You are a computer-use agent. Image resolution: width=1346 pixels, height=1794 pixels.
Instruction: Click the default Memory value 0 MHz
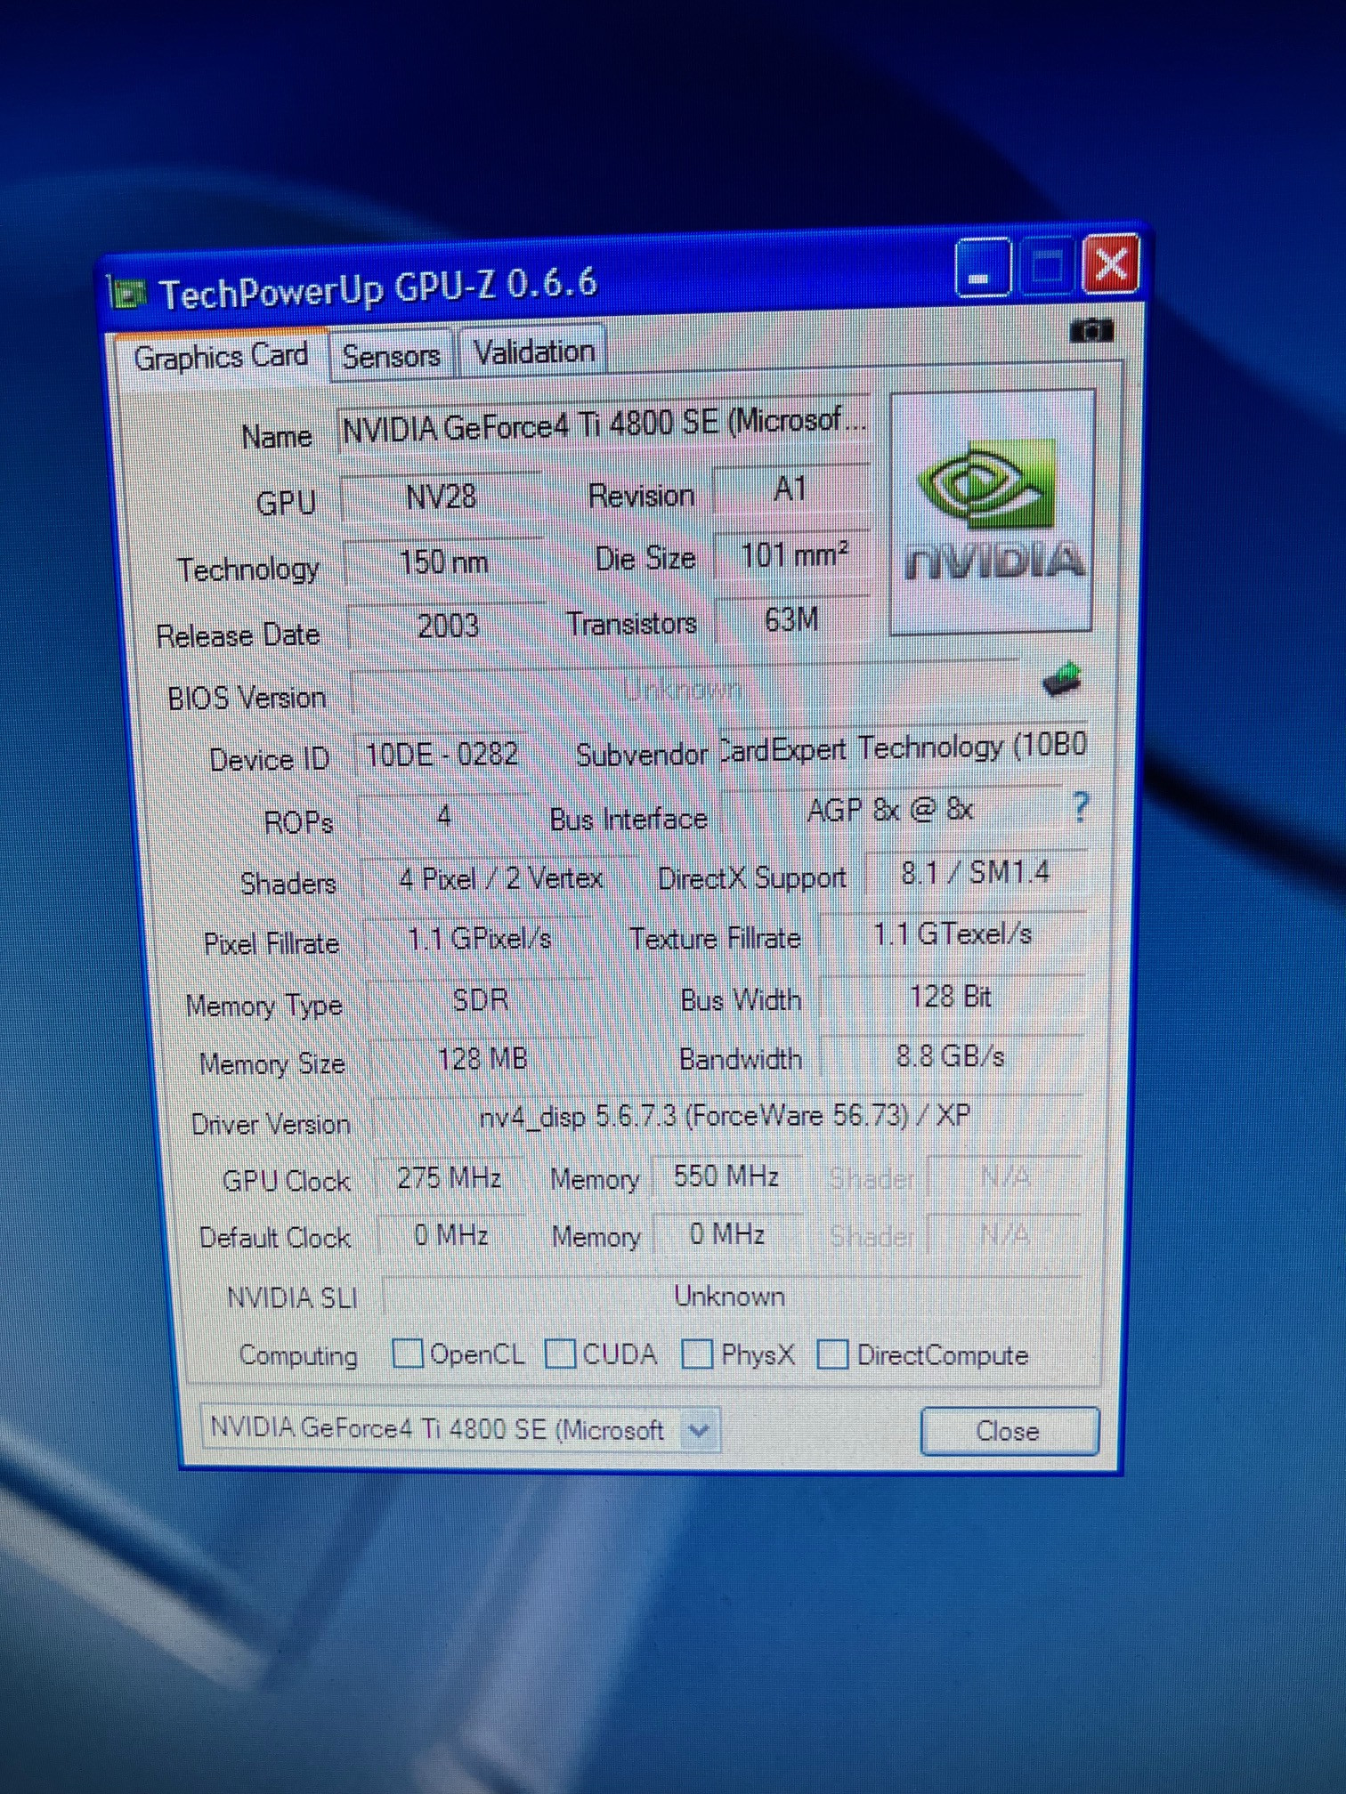click(x=727, y=1234)
